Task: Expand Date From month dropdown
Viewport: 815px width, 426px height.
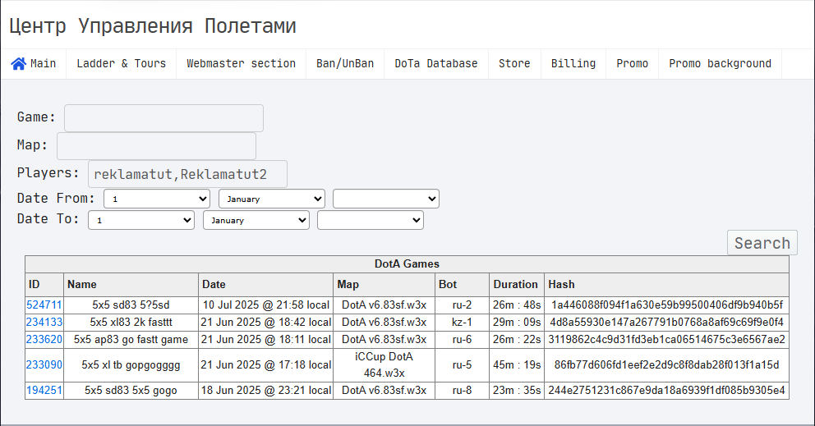Action: pos(272,199)
